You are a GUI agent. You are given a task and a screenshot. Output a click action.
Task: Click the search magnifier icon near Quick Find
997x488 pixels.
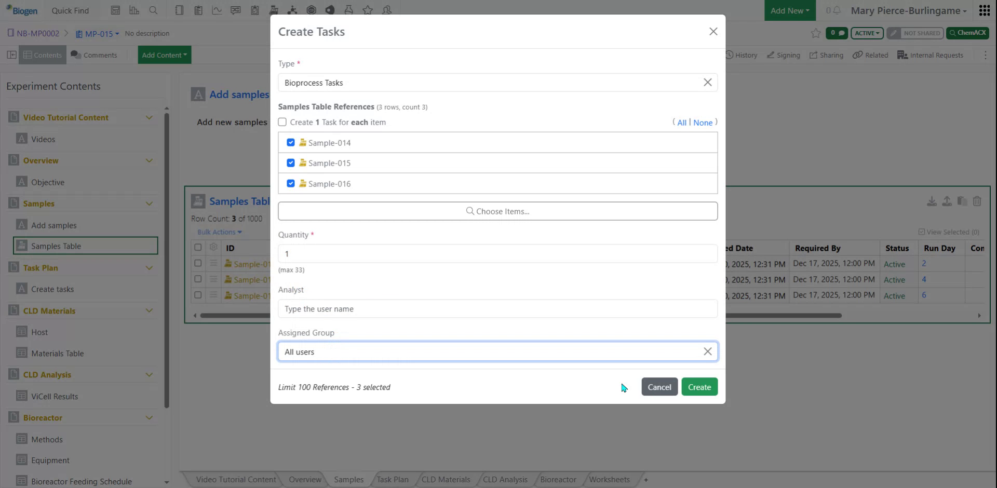[154, 10]
